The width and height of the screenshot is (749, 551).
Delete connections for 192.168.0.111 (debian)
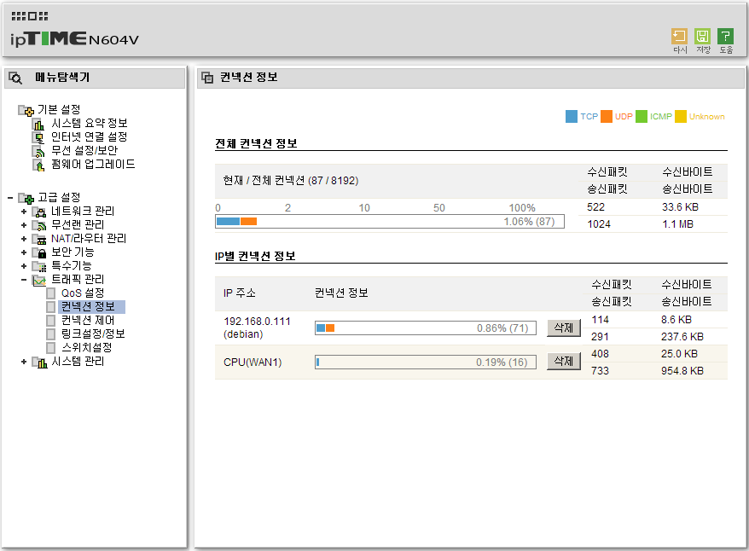[564, 328]
